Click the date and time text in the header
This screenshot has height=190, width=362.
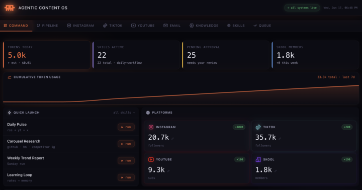340,8
